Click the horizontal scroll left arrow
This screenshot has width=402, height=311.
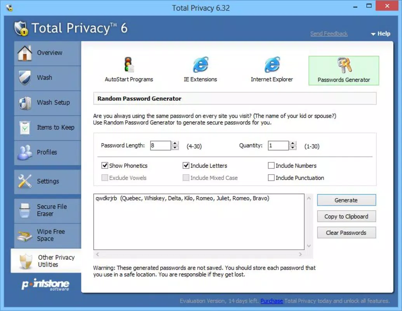pos(97,254)
